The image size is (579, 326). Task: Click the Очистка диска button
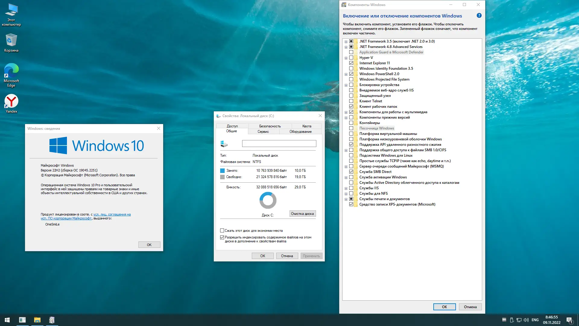[302, 214]
